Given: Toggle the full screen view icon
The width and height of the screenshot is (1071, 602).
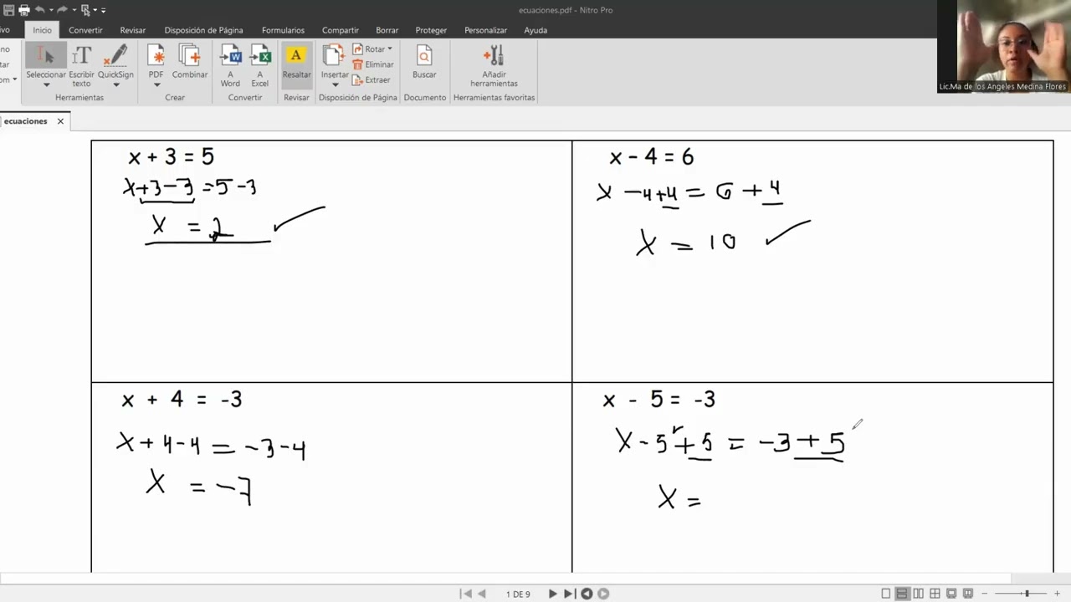Looking at the screenshot, I should coord(951,594).
